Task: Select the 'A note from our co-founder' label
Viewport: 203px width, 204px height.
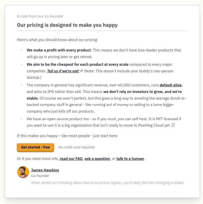Action: 40,16
